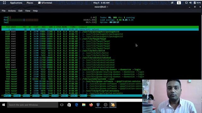Click the OBS Studio taskbar icon

105,105
